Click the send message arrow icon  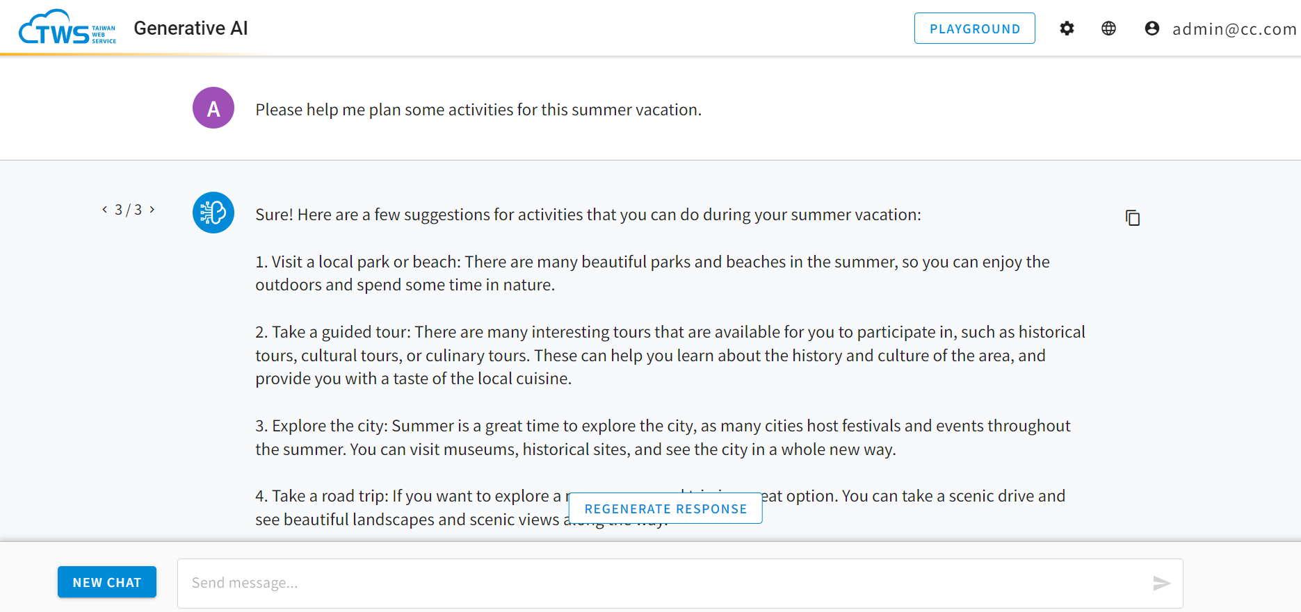tap(1161, 583)
